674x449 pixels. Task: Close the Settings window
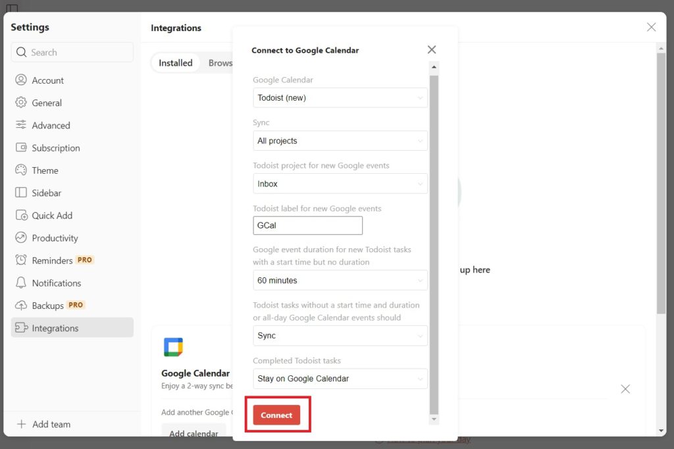point(651,27)
